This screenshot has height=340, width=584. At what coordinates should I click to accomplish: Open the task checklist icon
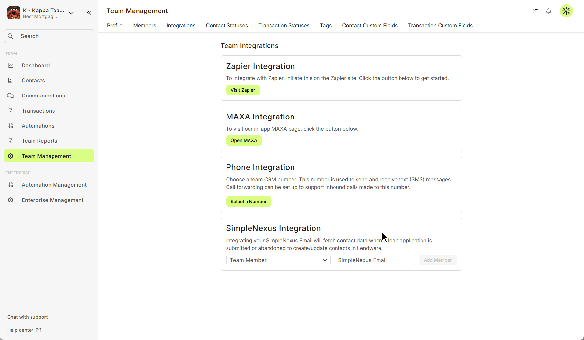click(535, 11)
